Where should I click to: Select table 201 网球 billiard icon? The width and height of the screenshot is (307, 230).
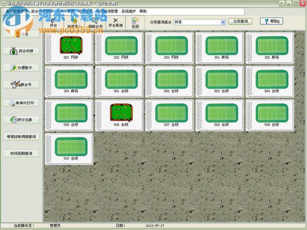71,45
